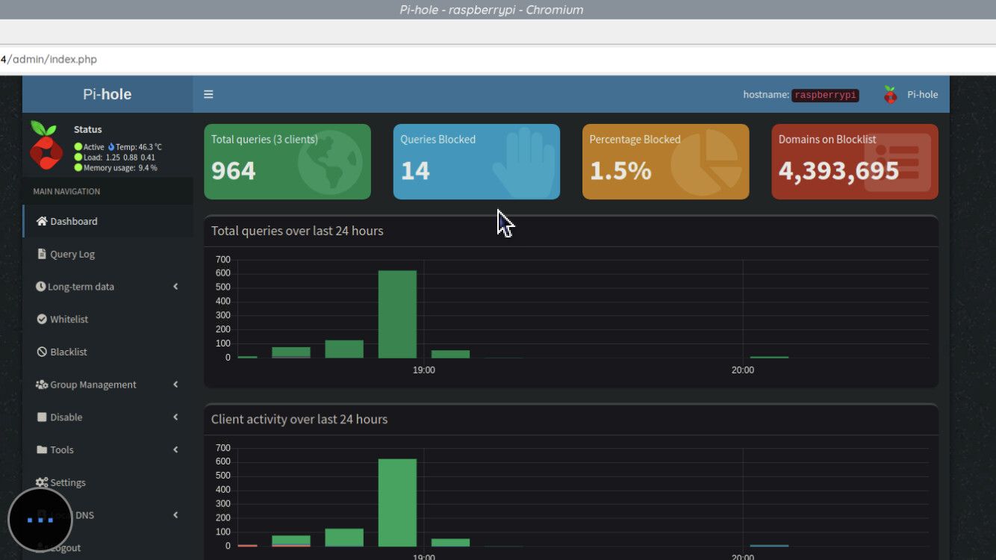Click the tallest bar in Total queries chart
The width and height of the screenshot is (996, 560).
click(397, 314)
